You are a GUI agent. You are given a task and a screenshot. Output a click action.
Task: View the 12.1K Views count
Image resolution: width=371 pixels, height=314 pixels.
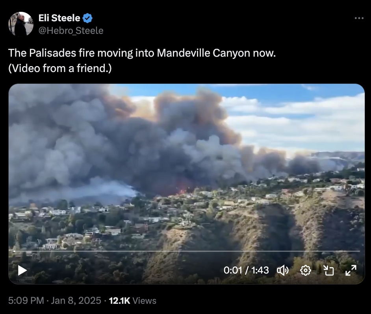click(132, 301)
